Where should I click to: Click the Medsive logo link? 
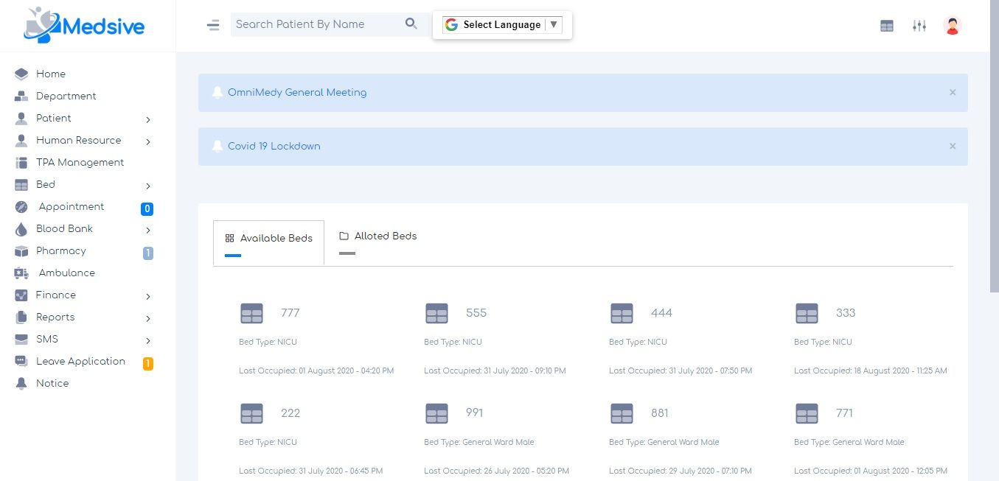click(84, 26)
